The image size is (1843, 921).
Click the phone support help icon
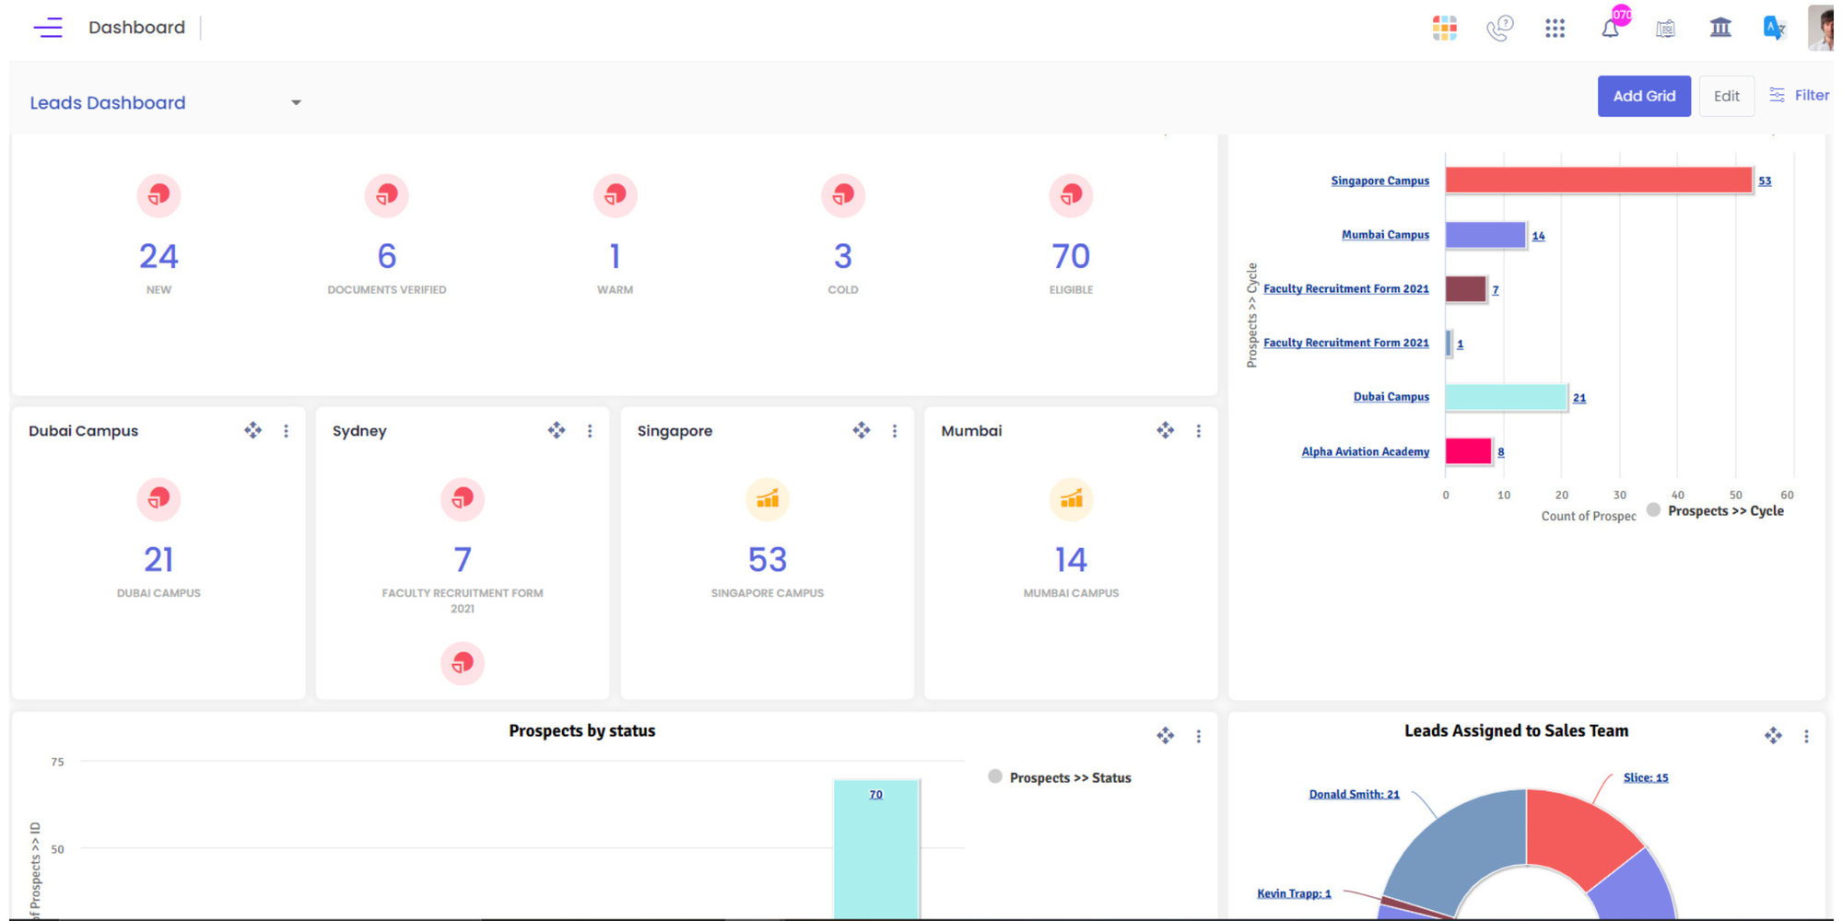(1499, 29)
